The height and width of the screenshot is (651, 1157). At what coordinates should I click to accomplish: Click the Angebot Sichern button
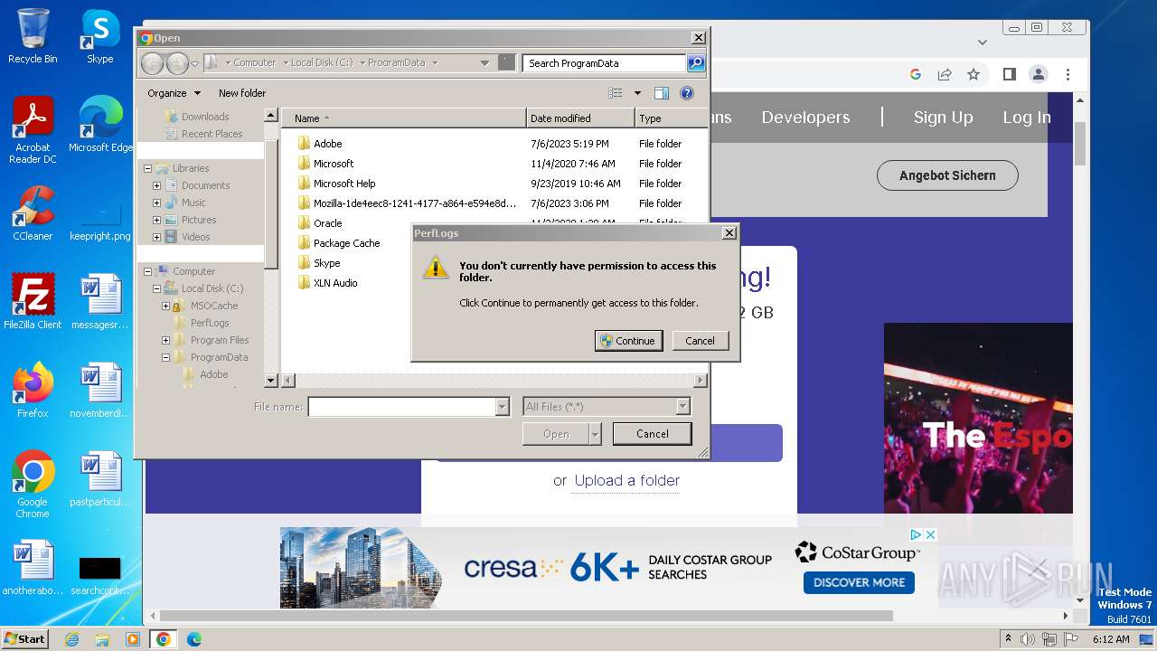click(x=947, y=175)
